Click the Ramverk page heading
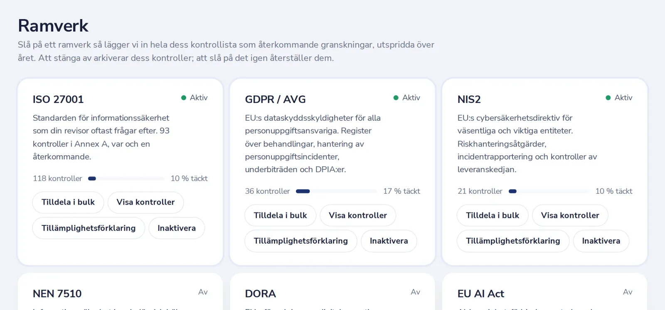Screen dimensions: 665x310 [53, 26]
